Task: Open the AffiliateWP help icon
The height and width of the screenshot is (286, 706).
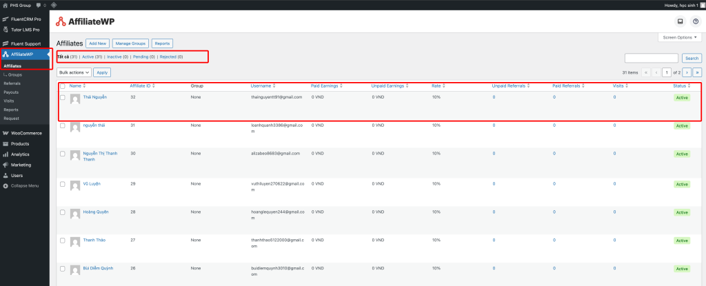Action: pos(696,21)
